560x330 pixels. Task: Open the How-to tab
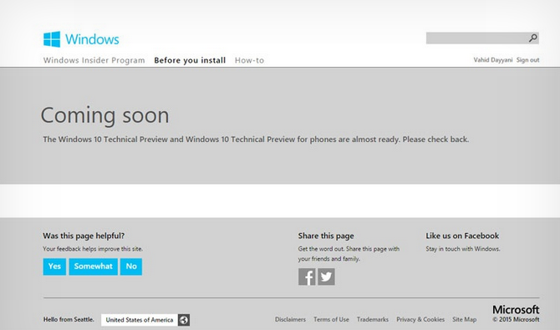[249, 60]
